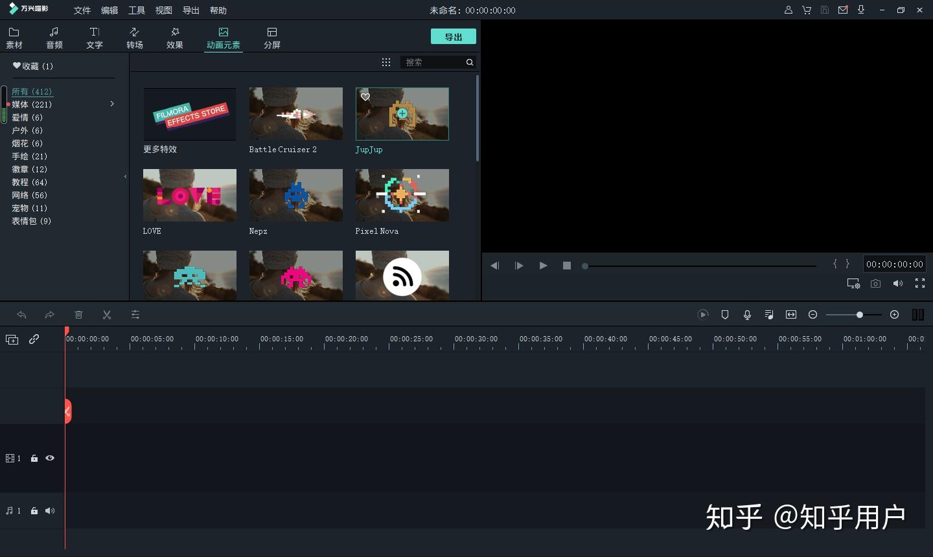
Task: Select the Pixel Nova element thumbnail
Action: [402, 196]
